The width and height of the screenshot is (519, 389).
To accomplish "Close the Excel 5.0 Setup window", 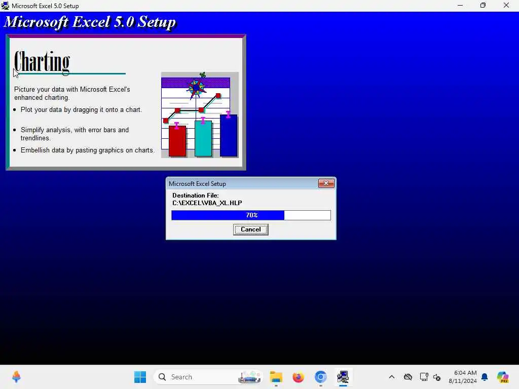I will 506,6.
